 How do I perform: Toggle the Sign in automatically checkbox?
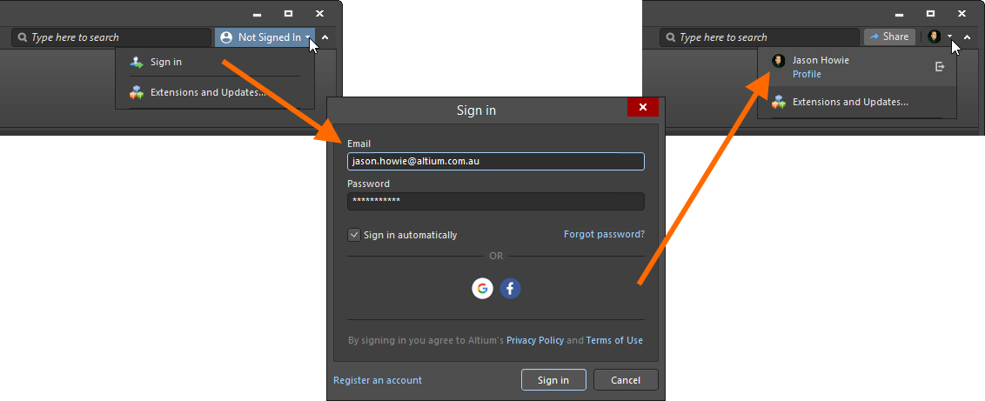[354, 235]
